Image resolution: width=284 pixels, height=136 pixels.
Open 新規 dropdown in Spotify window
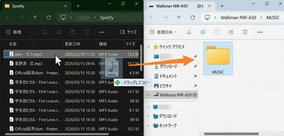tap(31, 32)
